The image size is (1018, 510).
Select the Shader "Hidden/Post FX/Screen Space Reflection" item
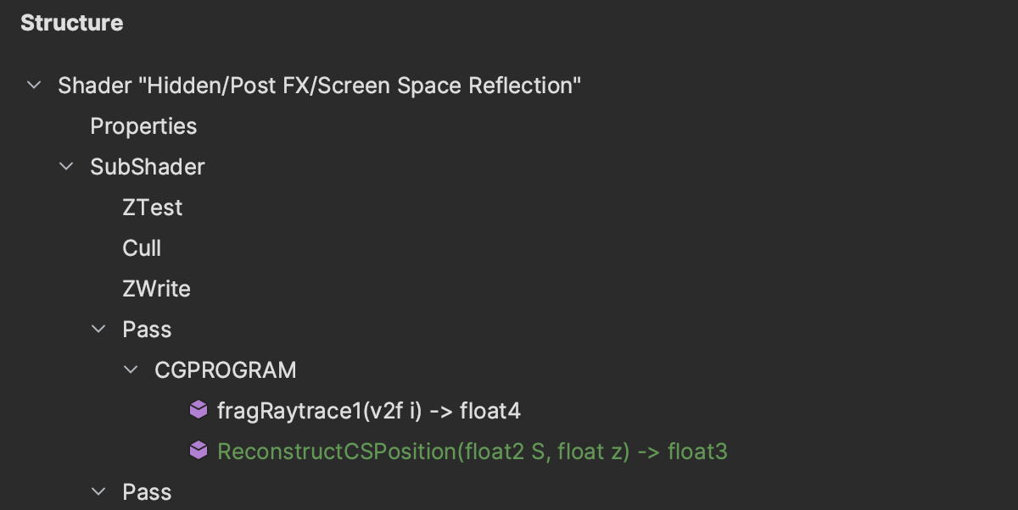coord(319,86)
